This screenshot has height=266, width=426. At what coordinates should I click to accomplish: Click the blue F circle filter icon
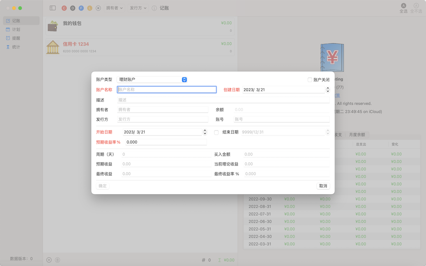click(81, 8)
